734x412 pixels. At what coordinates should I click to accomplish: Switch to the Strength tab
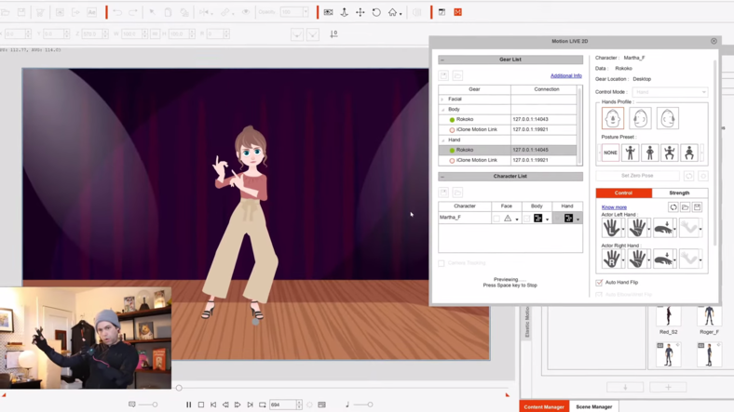679,193
